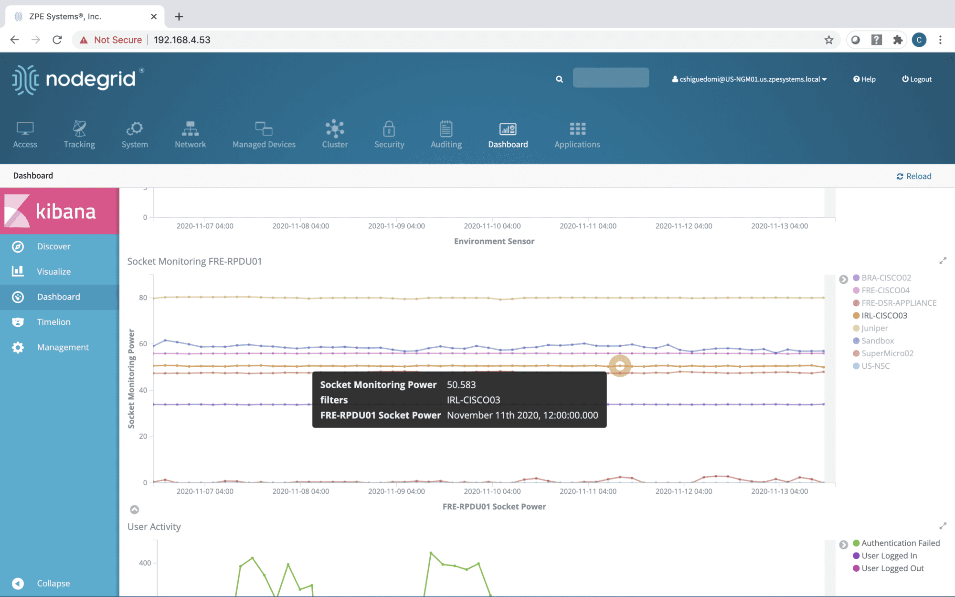Open Kibana Timelion in sidebar
The image size is (955, 597).
[53, 322]
